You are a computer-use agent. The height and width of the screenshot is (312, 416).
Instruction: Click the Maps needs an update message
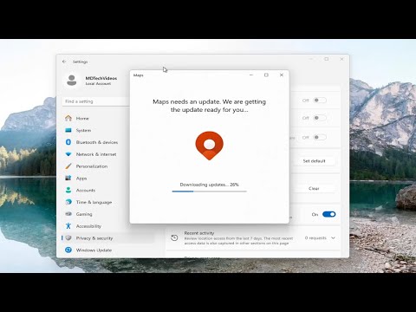coord(210,106)
